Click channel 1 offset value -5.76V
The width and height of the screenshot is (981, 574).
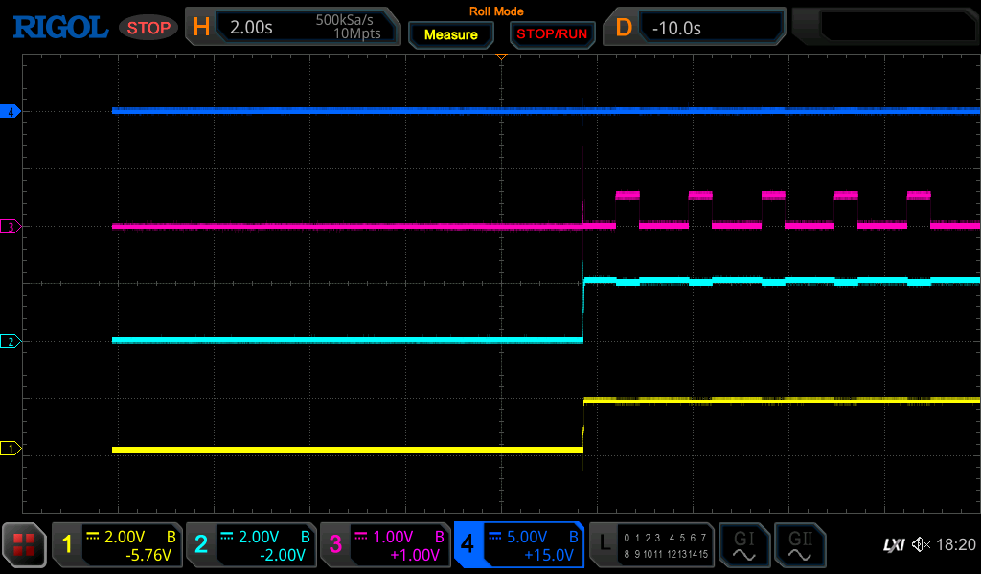148,555
